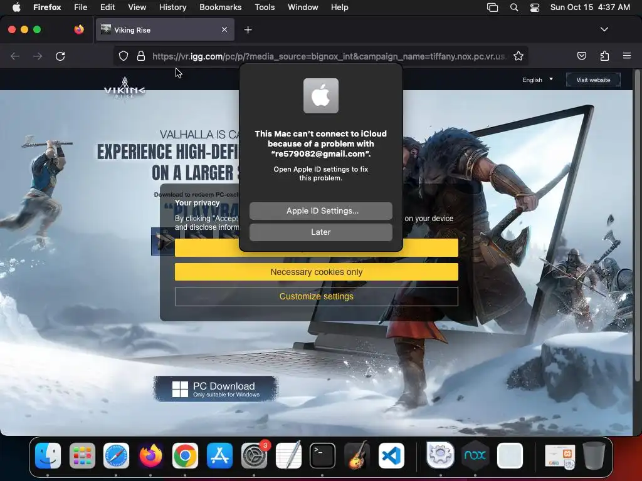Show the date and time panel

click(590, 7)
